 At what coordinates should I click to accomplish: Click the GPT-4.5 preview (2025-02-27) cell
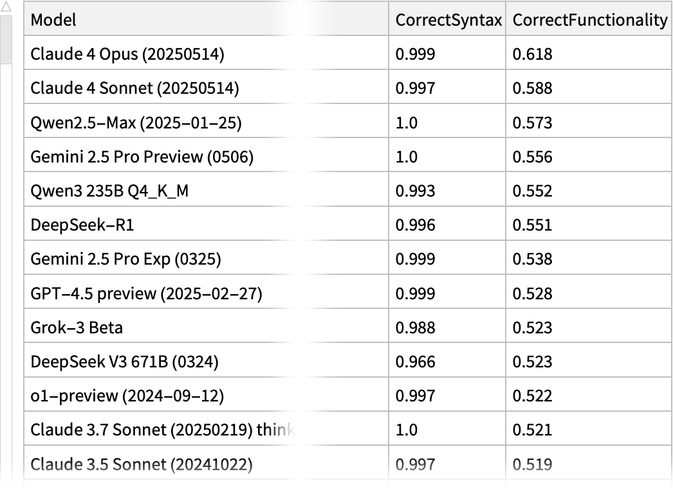(x=146, y=294)
